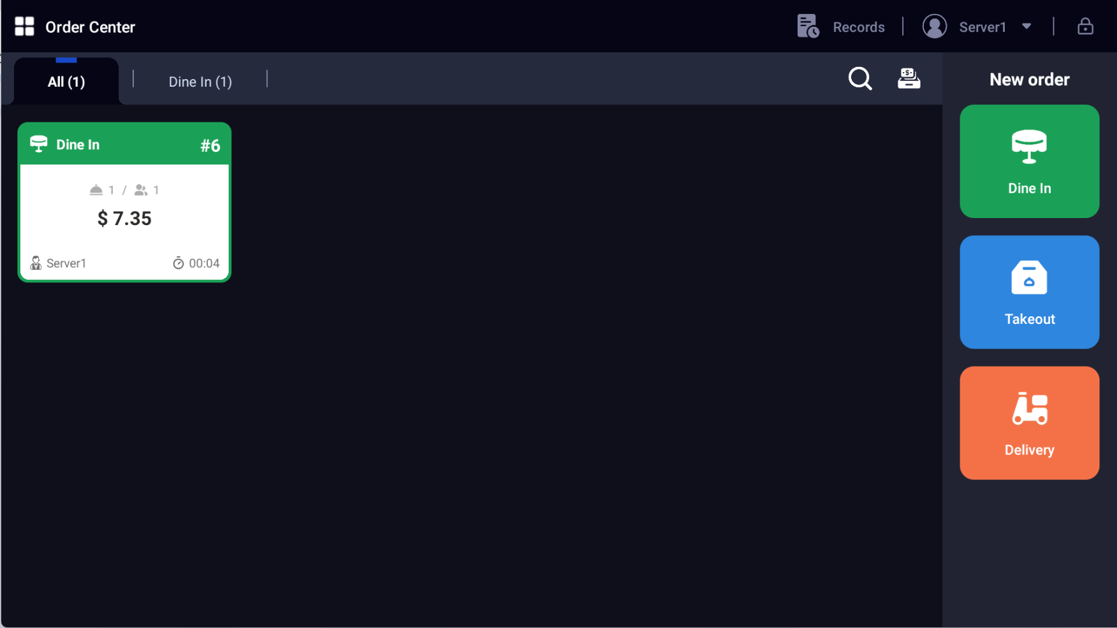The image size is (1117, 628).
Task: Click the Order Center grid icon
Action: [24, 27]
